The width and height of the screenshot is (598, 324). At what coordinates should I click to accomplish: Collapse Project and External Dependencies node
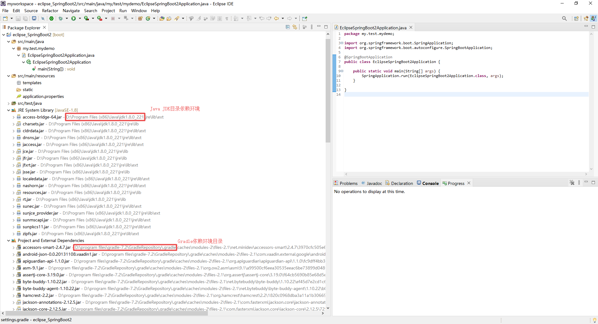pyautogui.click(x=8, y=240)
